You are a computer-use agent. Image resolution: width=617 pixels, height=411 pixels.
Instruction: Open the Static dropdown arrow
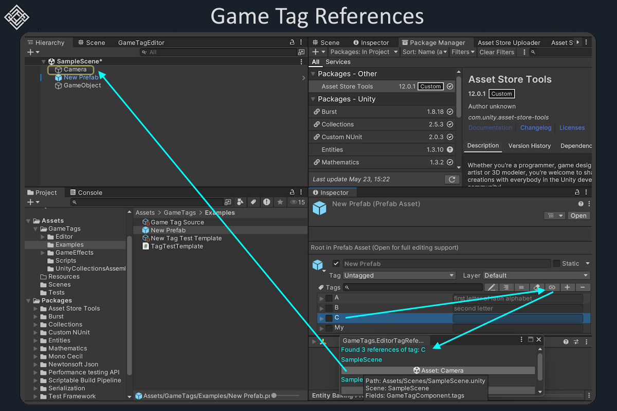587,264
